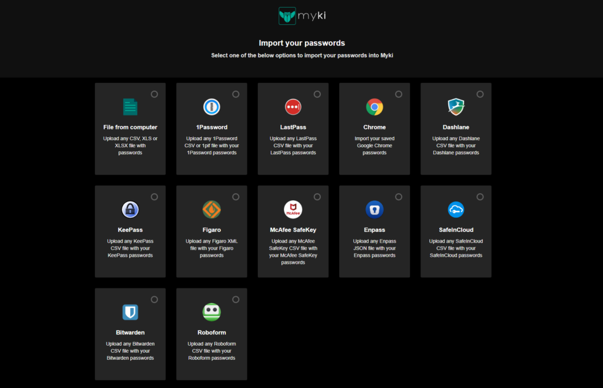603x388 pixels.
Task: Select the File from computer radio button
Action: click(x=154, y=94)
